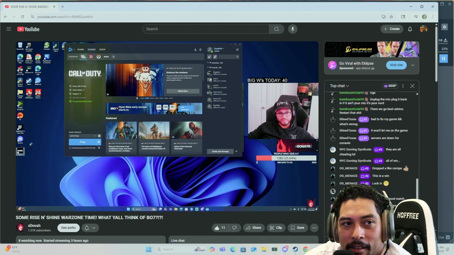Open Microsoft Edge from the taskbar
454x255 pixels.
click(x=233, y=249)
